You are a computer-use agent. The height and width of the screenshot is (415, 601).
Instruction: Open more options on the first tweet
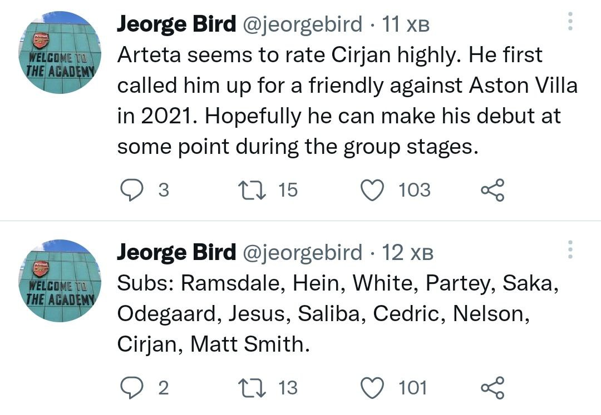click(x=569, y=22)
